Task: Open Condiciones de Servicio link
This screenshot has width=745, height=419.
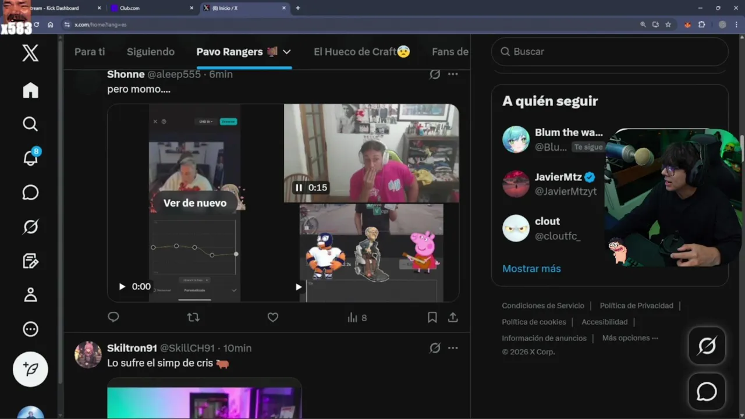Action: 543,306
